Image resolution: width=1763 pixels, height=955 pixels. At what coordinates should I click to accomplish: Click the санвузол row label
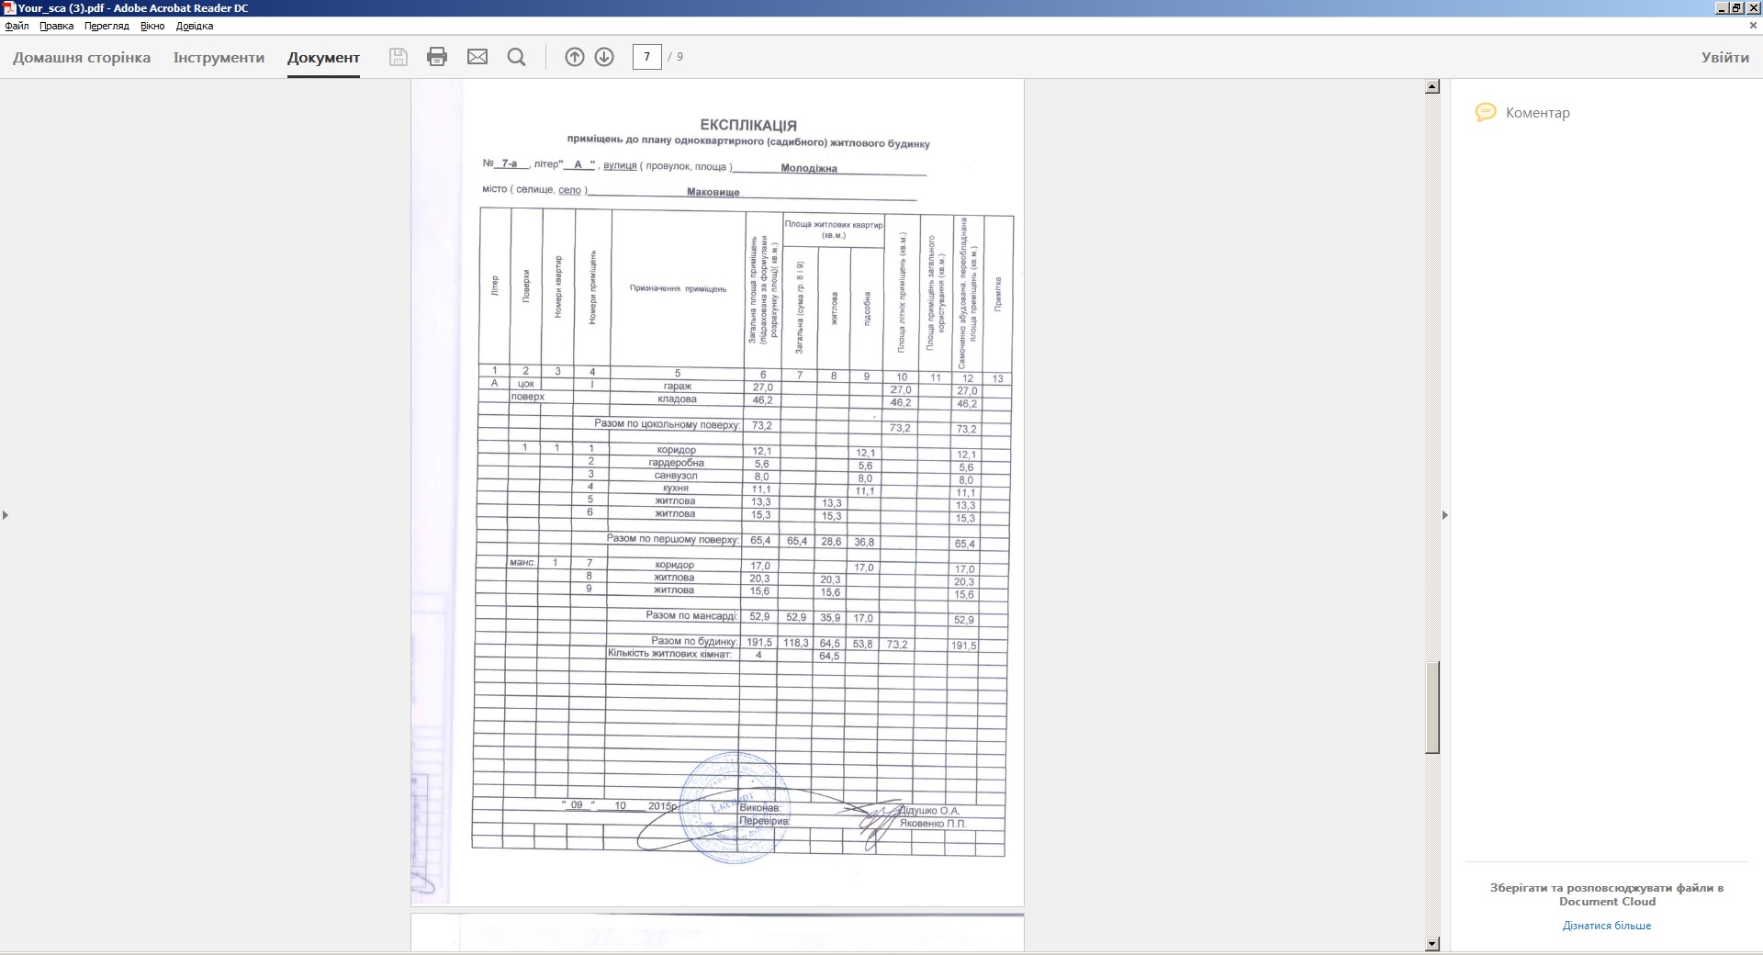pyautogui.click(x=676, y=476)
